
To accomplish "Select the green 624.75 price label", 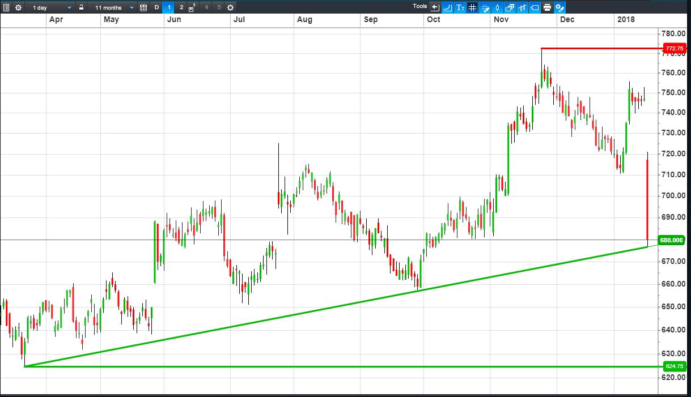I will click(675, 366).
